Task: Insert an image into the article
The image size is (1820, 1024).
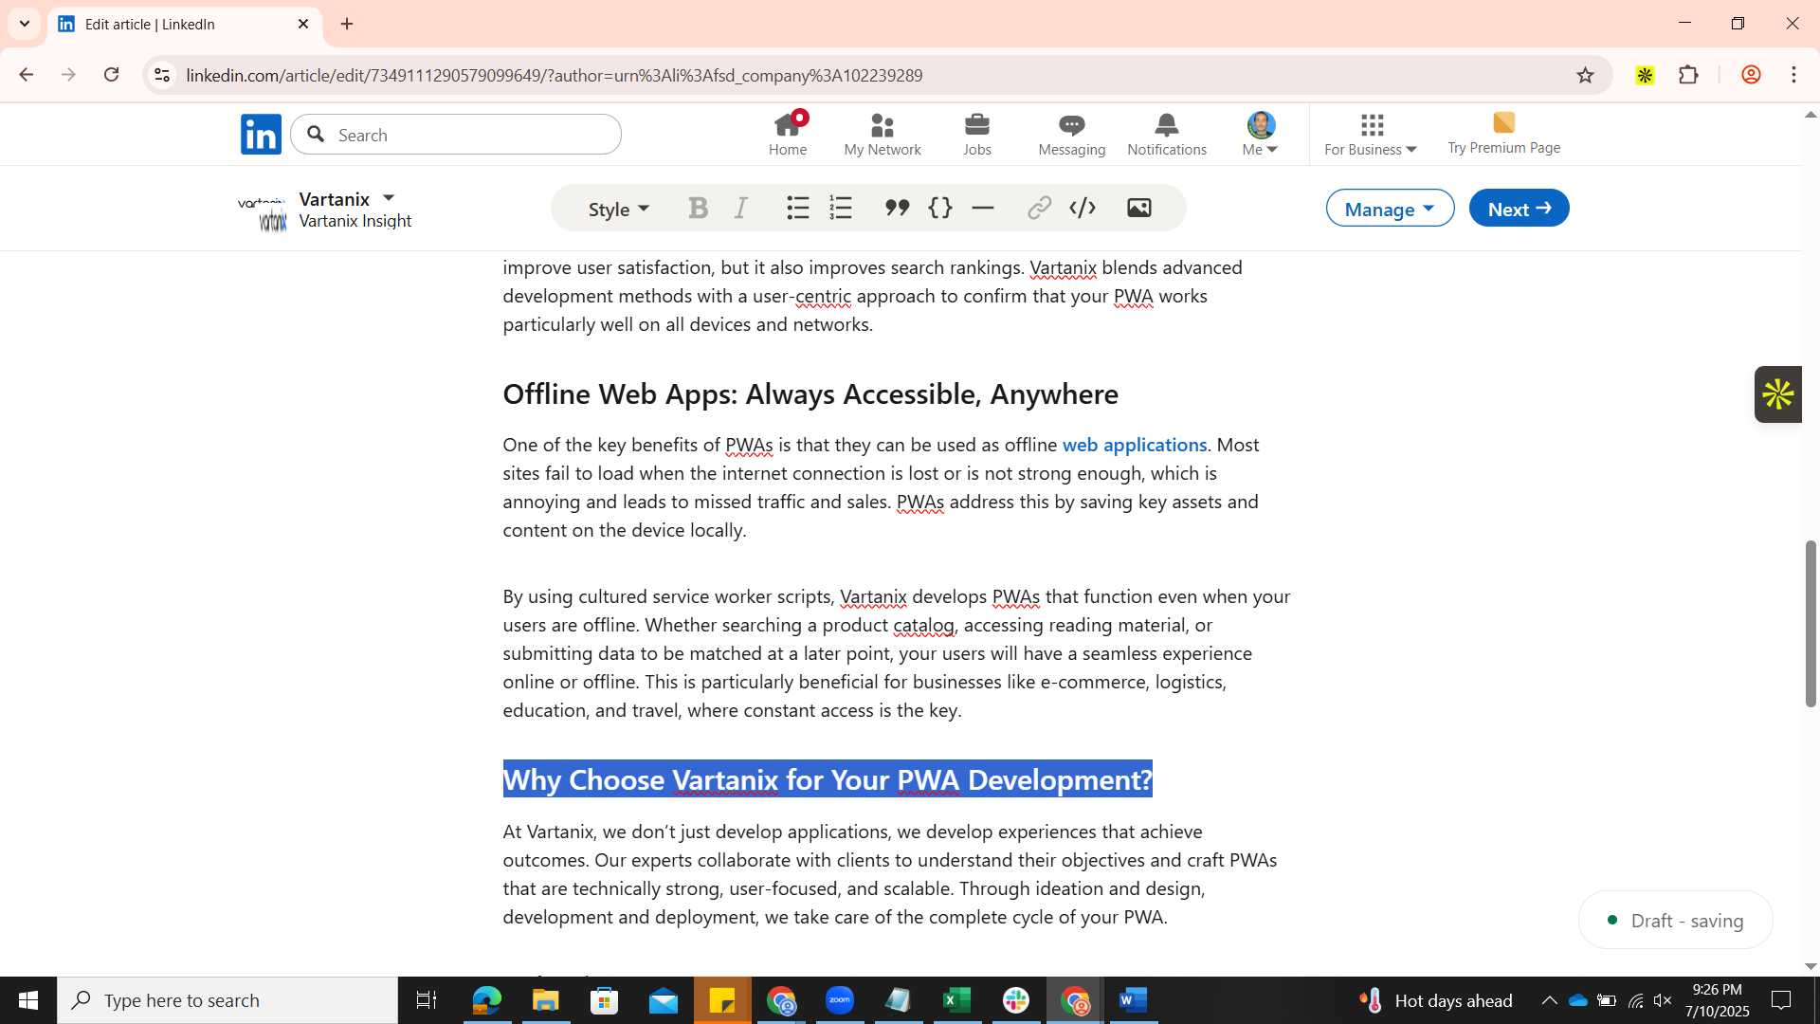Action: (1139, 208)
